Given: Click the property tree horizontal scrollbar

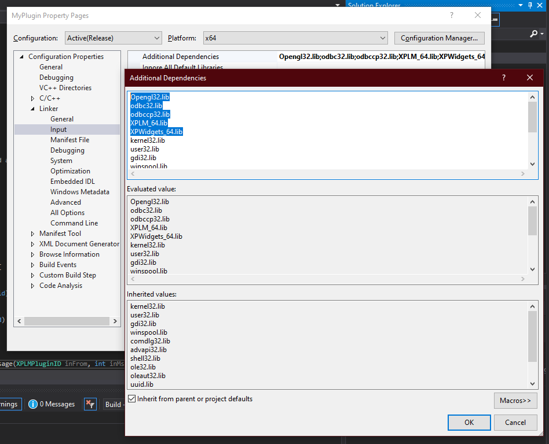Looking at the screenshot, I should point(67,321).
